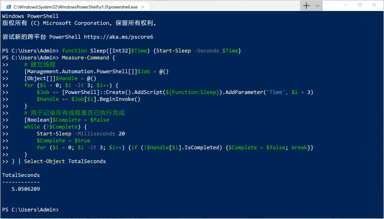Close the powershell.exe tab
384x219 pixels.
[x=143, y=6]
